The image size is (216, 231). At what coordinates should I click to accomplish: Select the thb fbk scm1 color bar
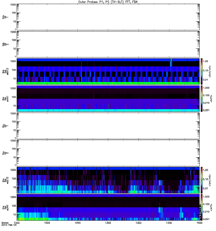click(202, 98)
